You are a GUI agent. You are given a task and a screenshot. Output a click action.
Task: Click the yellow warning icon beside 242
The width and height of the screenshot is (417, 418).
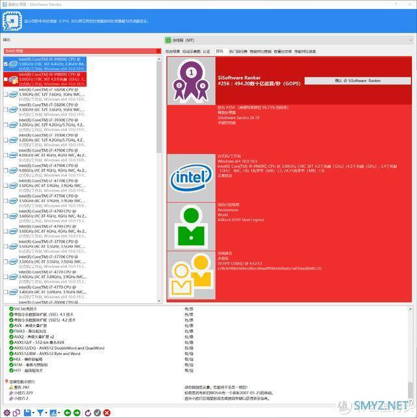tap(11, 387)
